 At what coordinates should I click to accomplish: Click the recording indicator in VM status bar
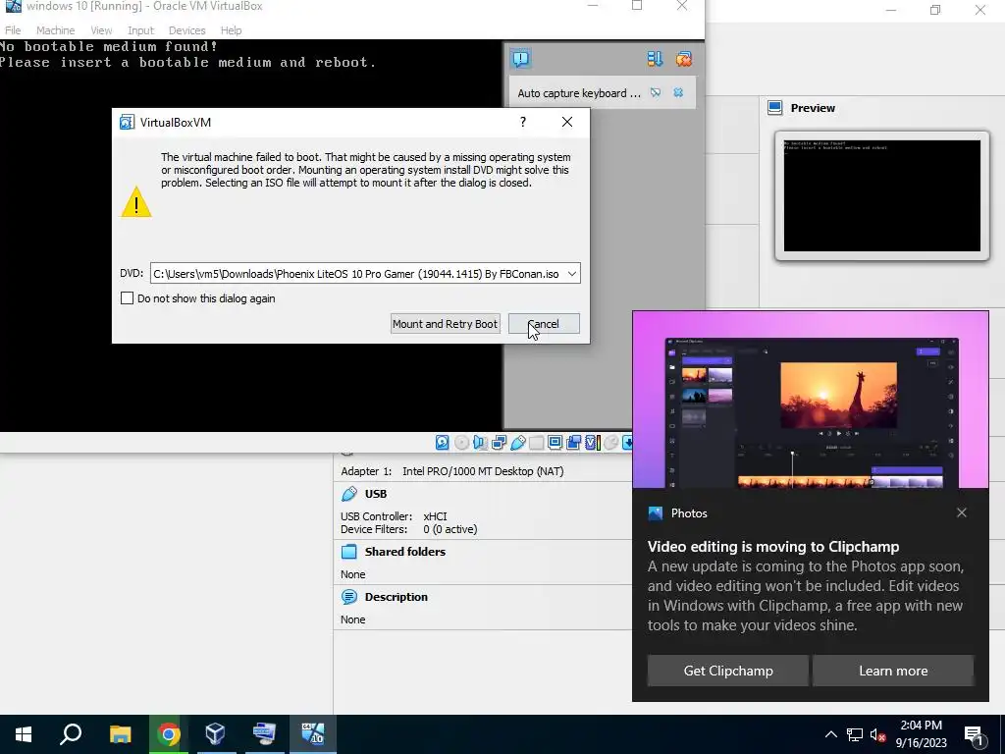tap(573, 443)
